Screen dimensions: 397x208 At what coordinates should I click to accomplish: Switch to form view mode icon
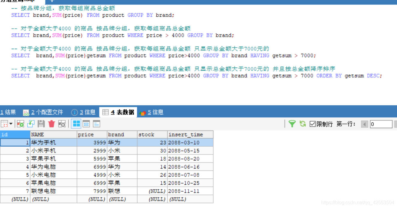pyautogui.click(x=86, y=124)
